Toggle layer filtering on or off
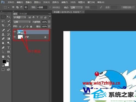This screenshot has width=136, height=102. click(x=50, y=17)
